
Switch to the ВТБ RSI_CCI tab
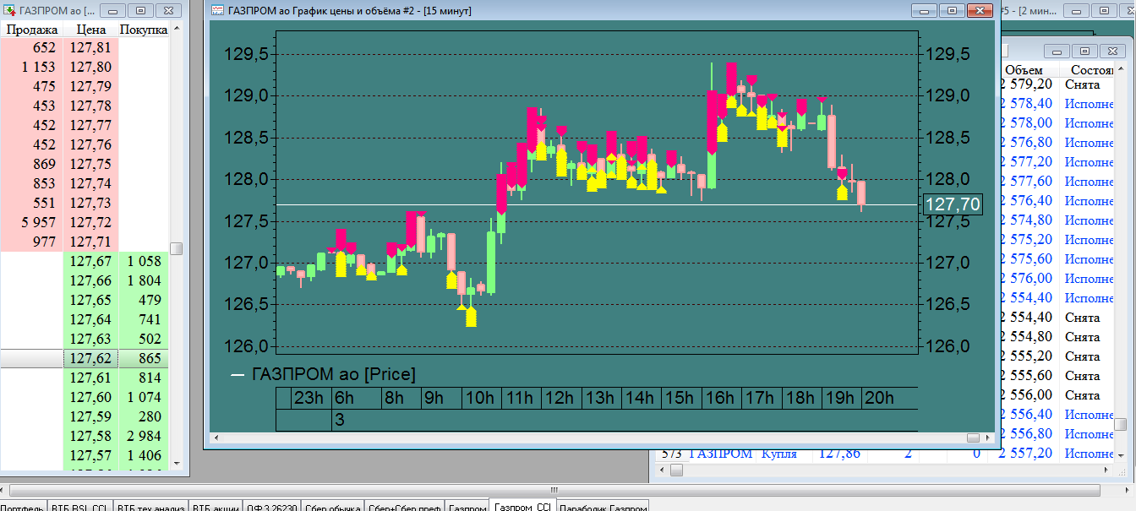click(79, 507)
